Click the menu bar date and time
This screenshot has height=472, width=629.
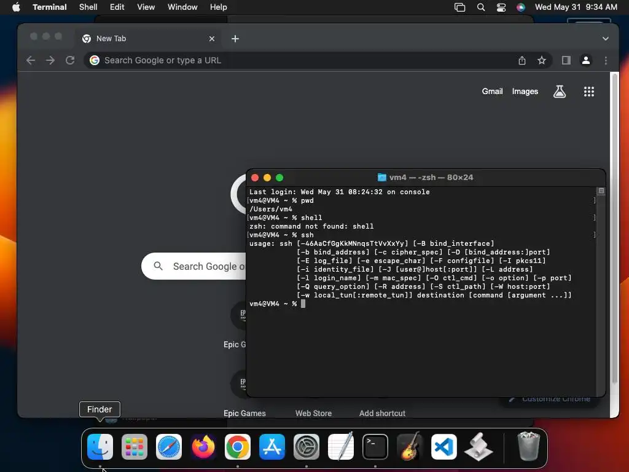click(576, 7)
